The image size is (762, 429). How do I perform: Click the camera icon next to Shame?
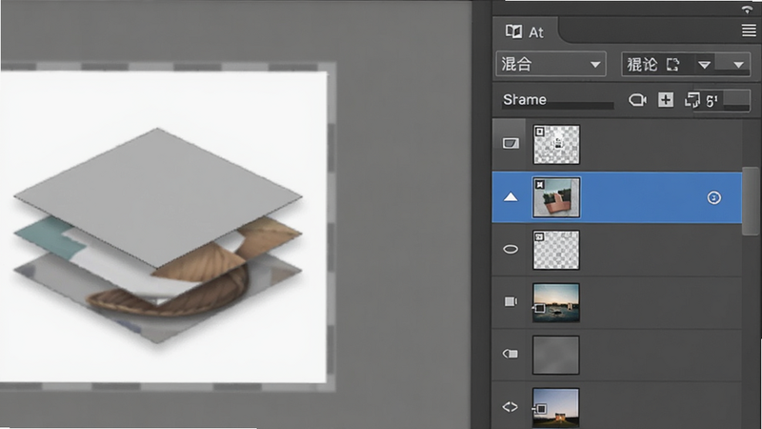click(x=637, y=100)
